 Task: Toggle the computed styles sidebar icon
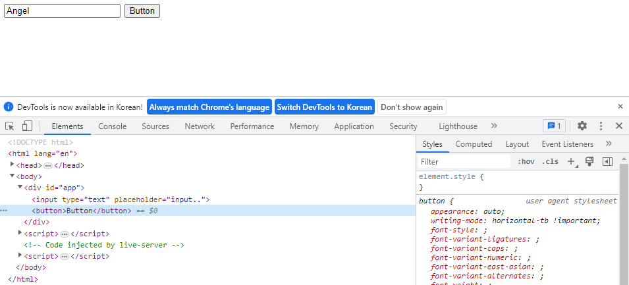pos(607,161)
